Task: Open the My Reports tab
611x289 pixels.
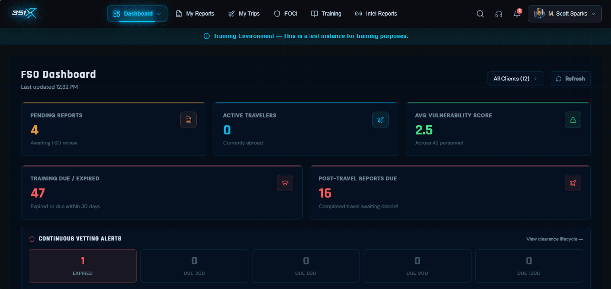Action: coord(195,14)
